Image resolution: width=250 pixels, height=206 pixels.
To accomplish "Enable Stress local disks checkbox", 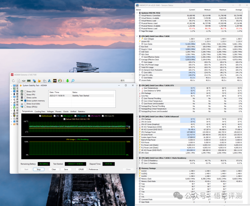I will [x=25, y=104].
